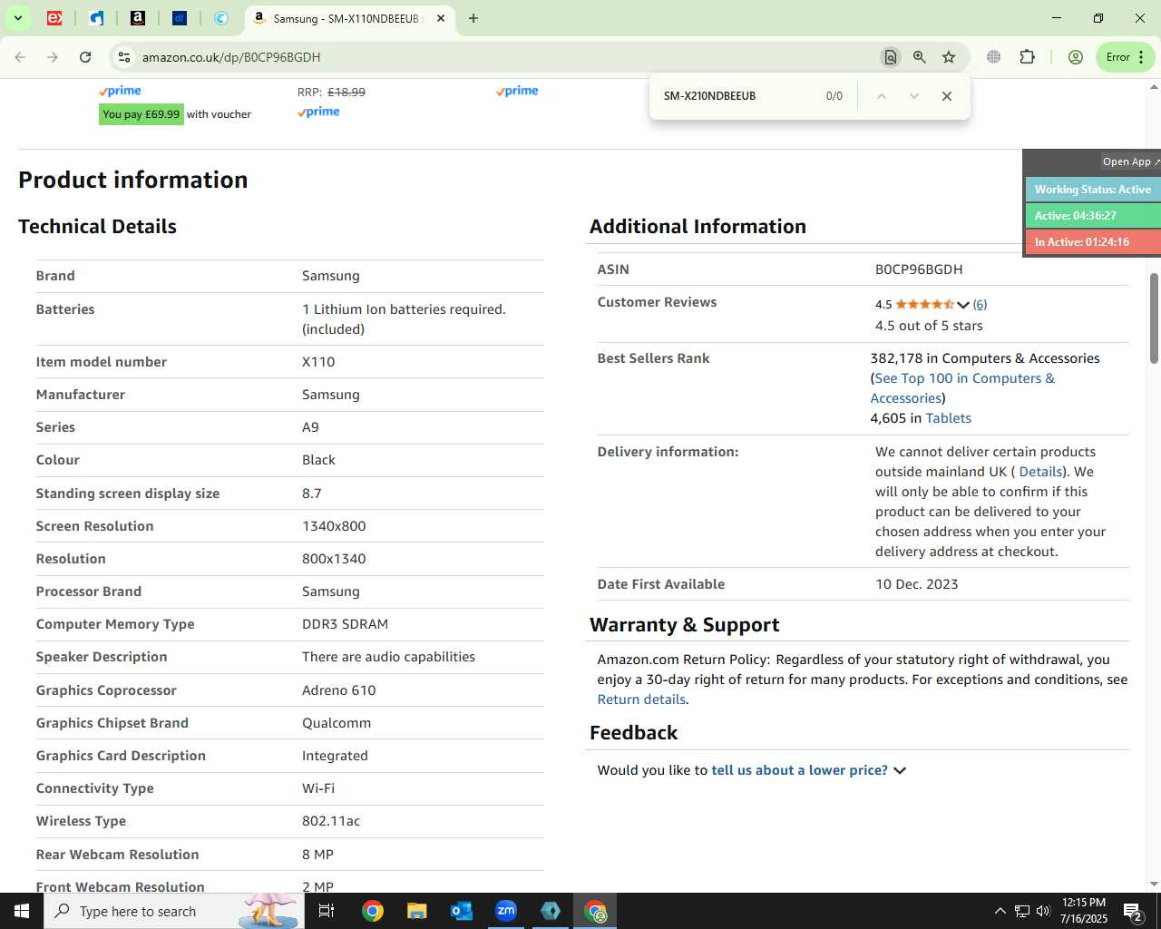The image size is (1161, 929).
Task: Click the 10 Dec. 2023 date value
Action: pyautogui.click(x=917, y=584)
